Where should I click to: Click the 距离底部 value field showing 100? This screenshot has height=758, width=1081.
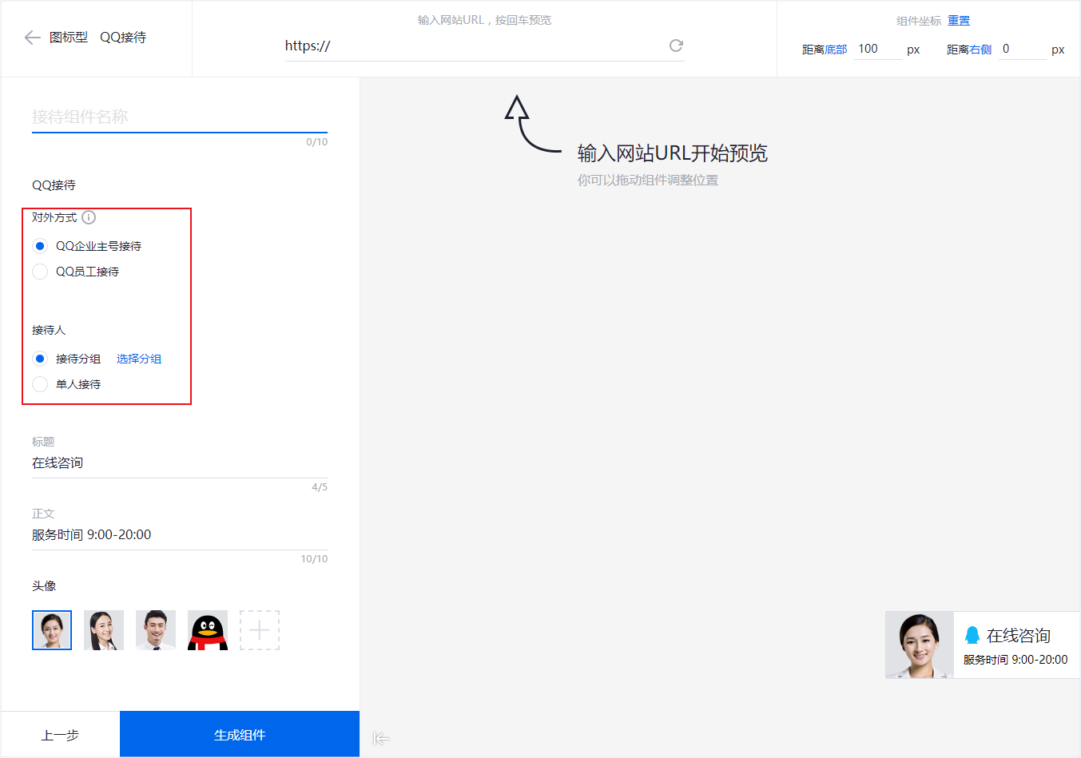tap(878, 49)
